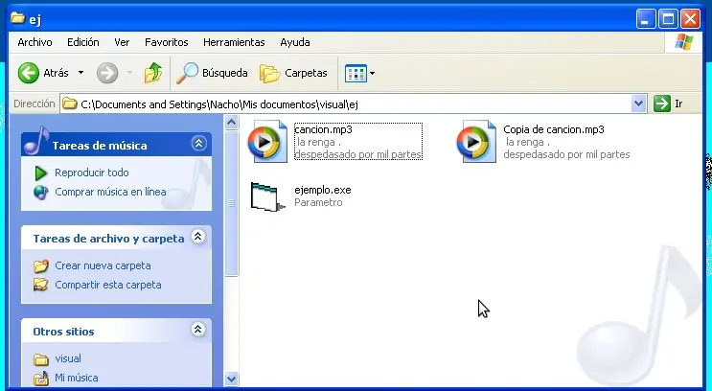Open the Archivo menu
The image size is (712, 391).
(34, 42)
